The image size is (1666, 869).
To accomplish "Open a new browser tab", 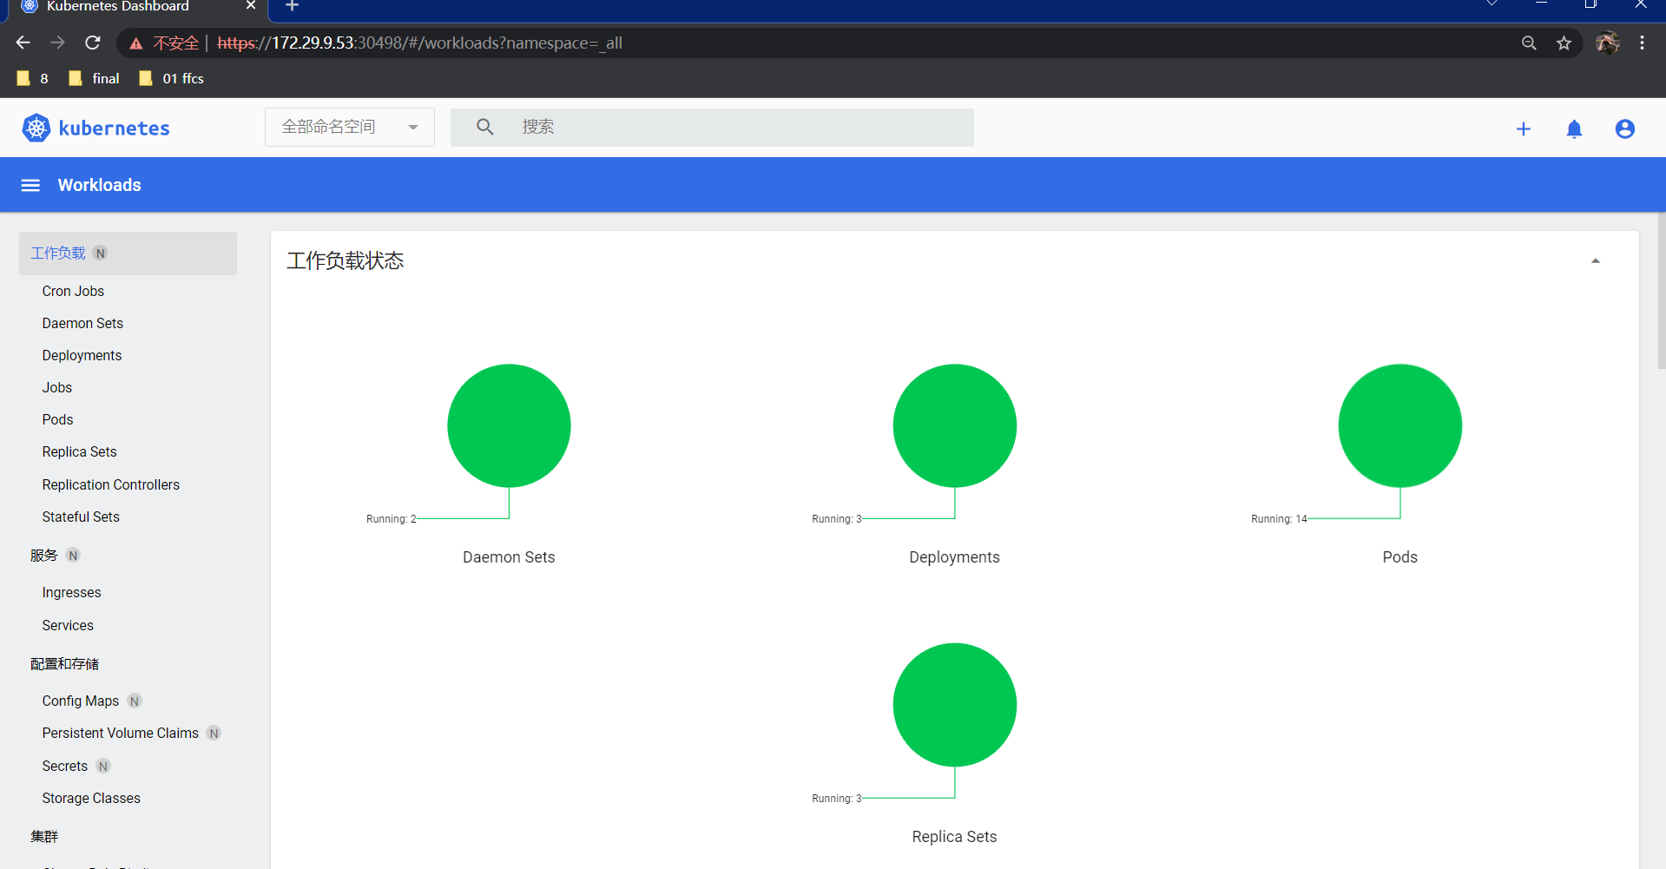I will 293,6.
